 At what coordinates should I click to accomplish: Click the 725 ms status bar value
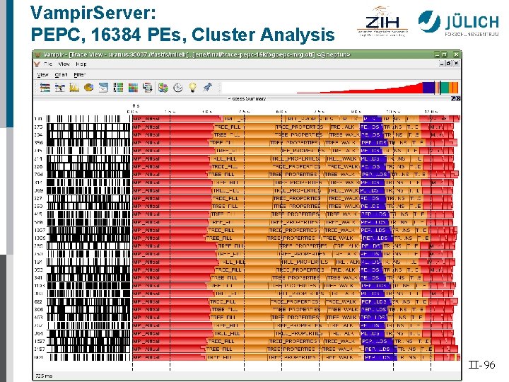coord(44,376)
